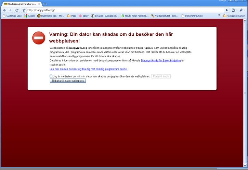
Task: Click the Fortsätt ändå button
Action: (x=161, y=76)
